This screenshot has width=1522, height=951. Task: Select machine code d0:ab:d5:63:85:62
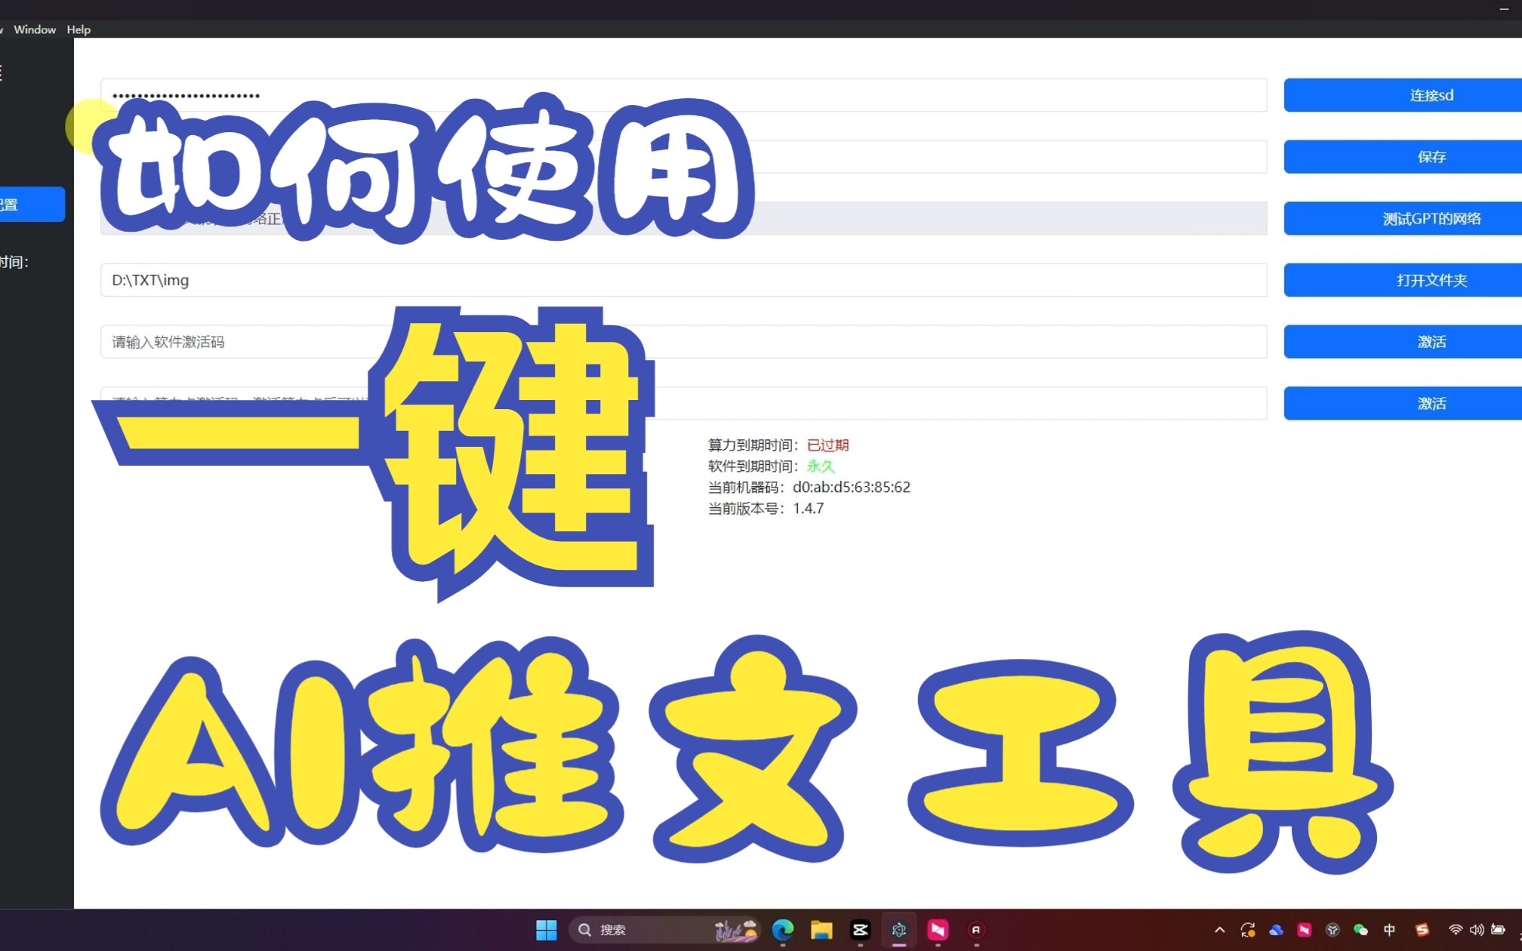pos(852,488)
